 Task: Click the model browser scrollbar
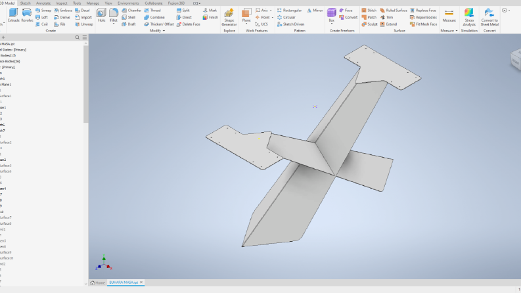(85, 84)
